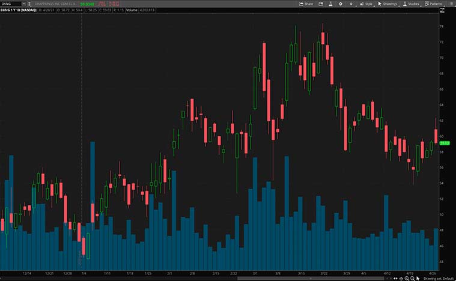This screenshot has height=281, width=456.
Task: Click the 1/4 date label on time axis
Action: click(x=84, y=273)
